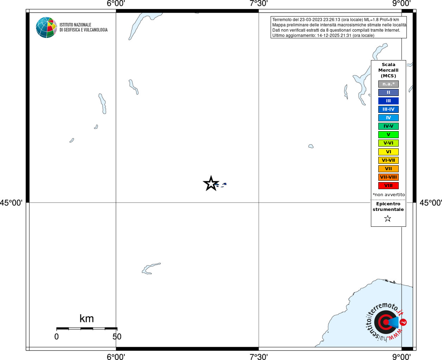Click the small lake near the 7°30' meridian
Image resolution: width=442 pixels, height=360 pixels.
(x=311, y=146)
